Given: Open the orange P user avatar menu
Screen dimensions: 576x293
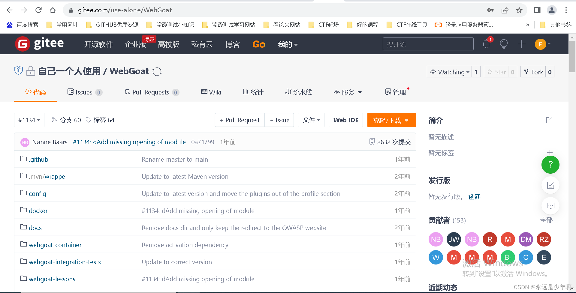Looking at the screenshot, I should [543, 44].
